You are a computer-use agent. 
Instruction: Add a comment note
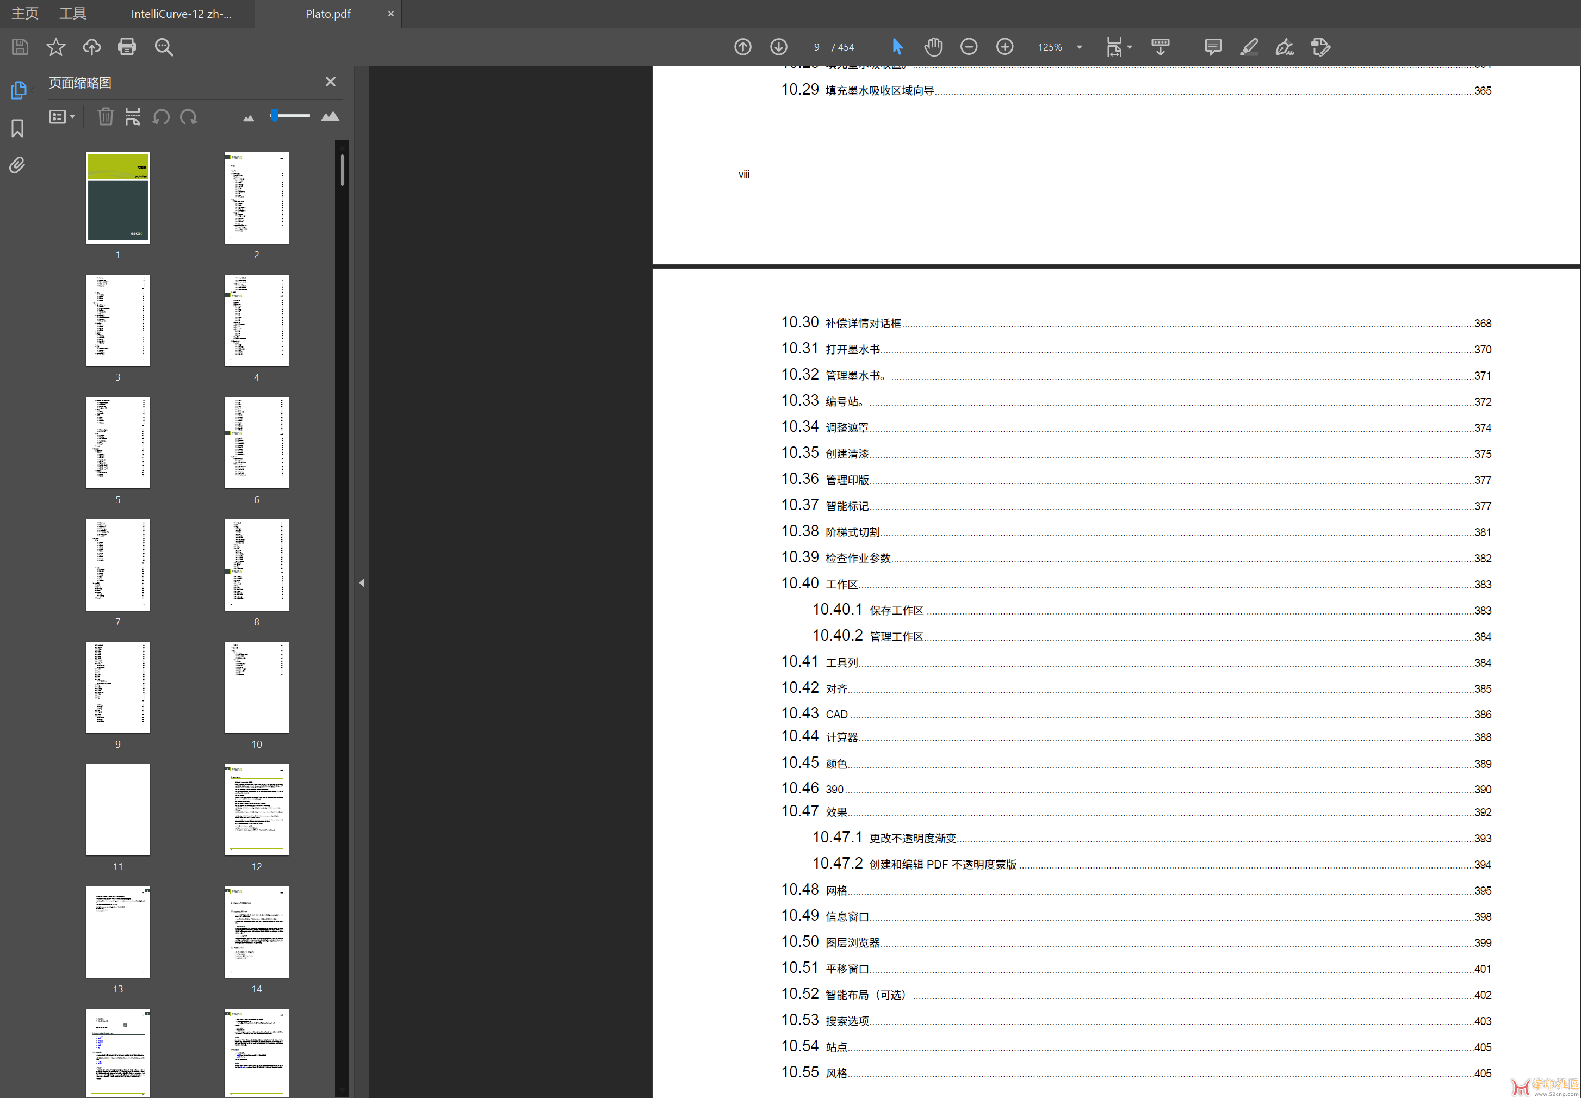[x=1213, y=47]
